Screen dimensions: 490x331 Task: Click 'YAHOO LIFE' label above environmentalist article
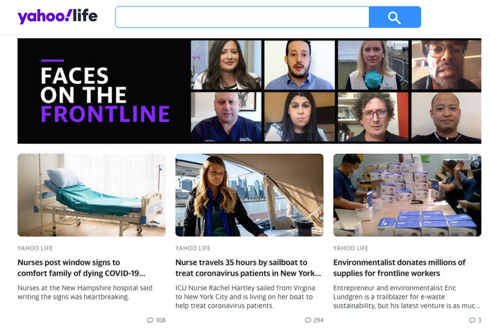(351, 249)
